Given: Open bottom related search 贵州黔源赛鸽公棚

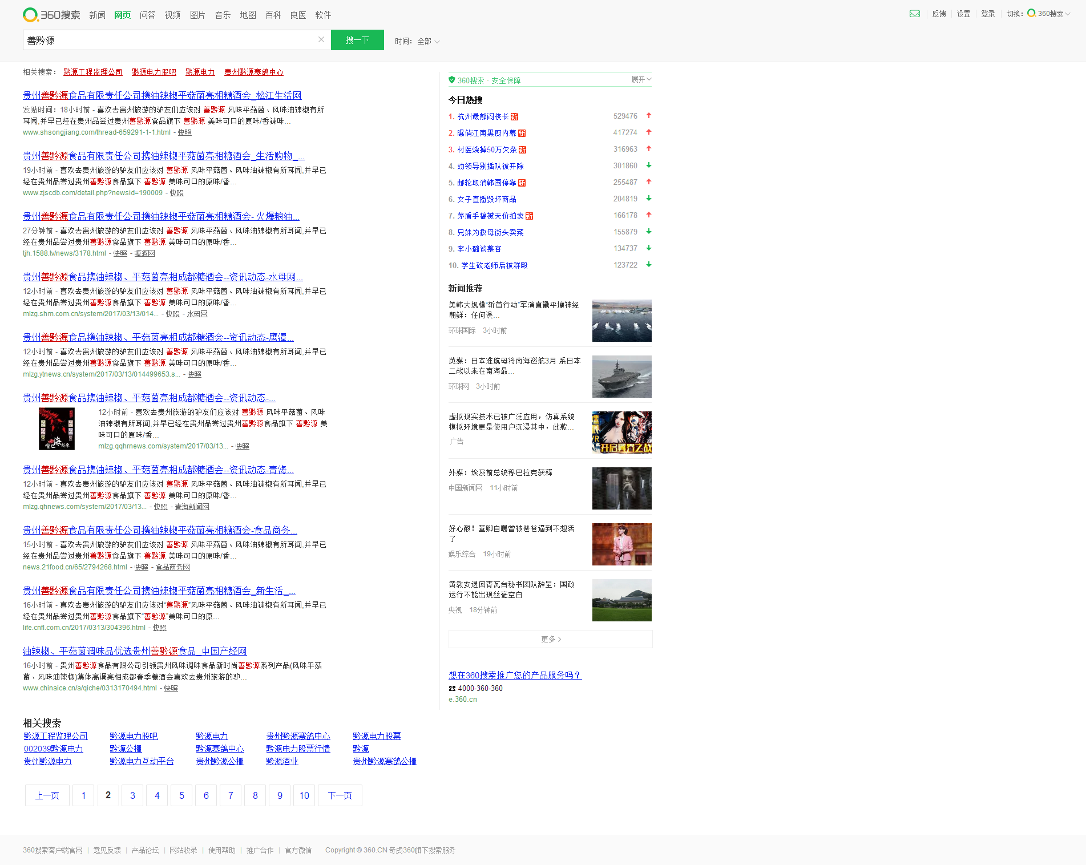Looking at the screenshot, I should (x=385, y=761).
